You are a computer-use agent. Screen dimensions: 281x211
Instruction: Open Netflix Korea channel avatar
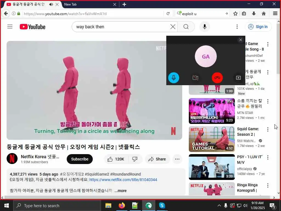pyautogui.click(x=12, y=159)
